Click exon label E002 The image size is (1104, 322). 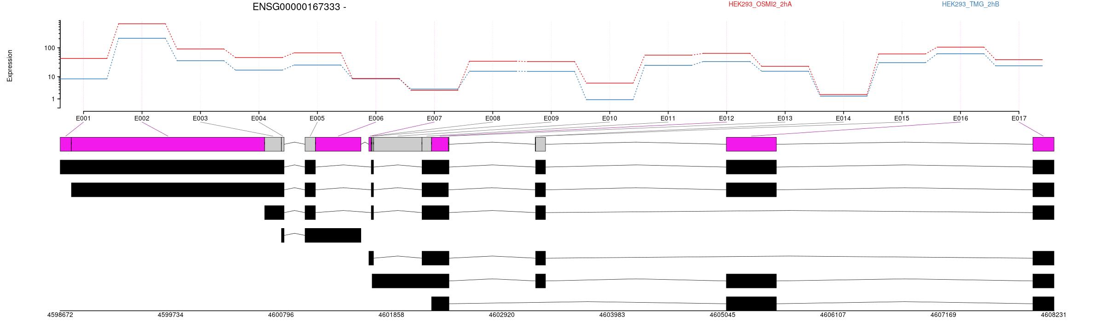coord(142,118)
